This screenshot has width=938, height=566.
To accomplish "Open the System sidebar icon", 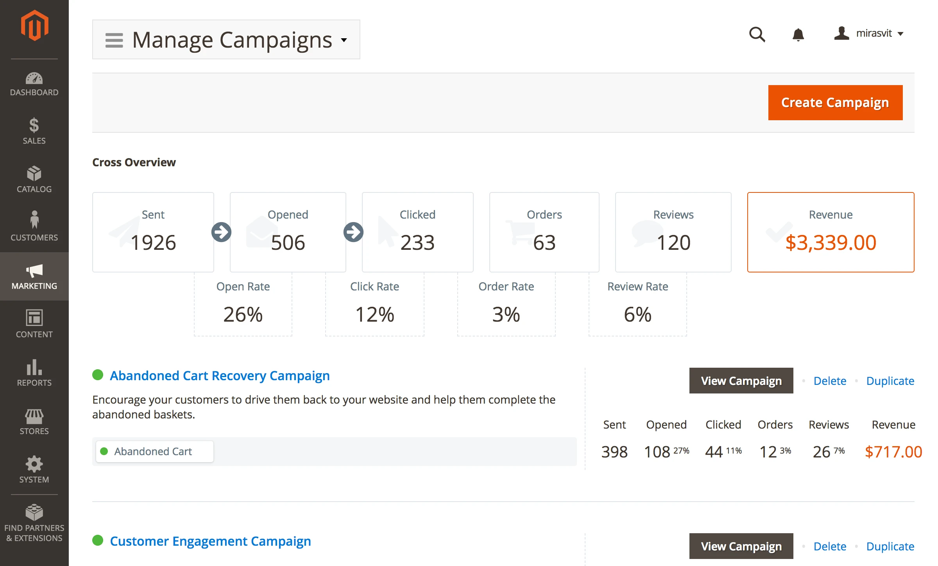I will (x=34, y=465).
